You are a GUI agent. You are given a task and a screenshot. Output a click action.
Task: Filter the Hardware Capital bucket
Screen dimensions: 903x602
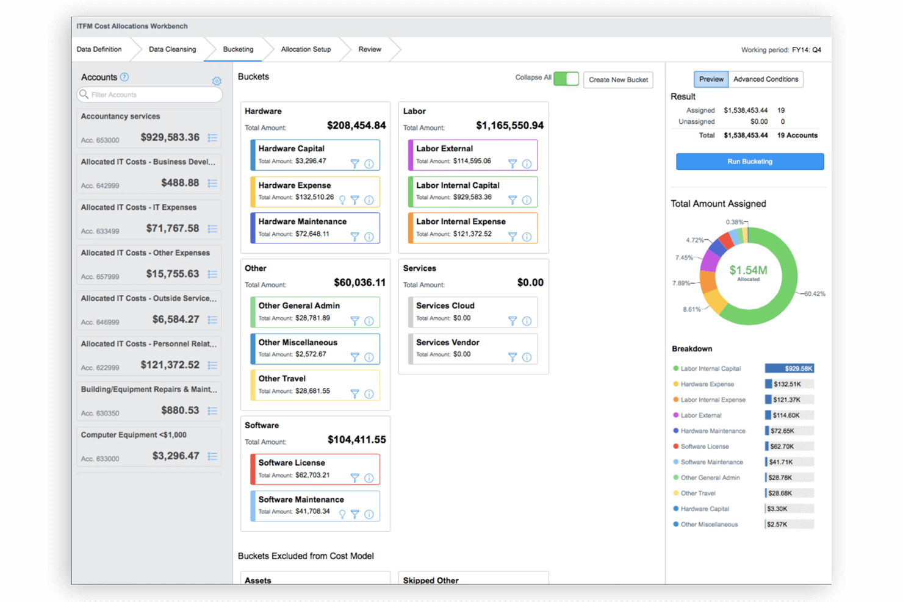pos(355,163)
